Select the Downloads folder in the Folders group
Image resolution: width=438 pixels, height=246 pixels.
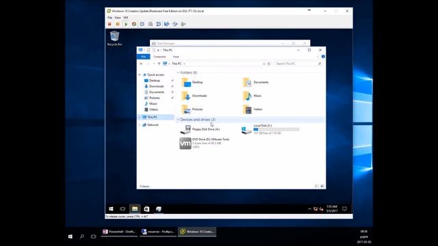(194, 96)
